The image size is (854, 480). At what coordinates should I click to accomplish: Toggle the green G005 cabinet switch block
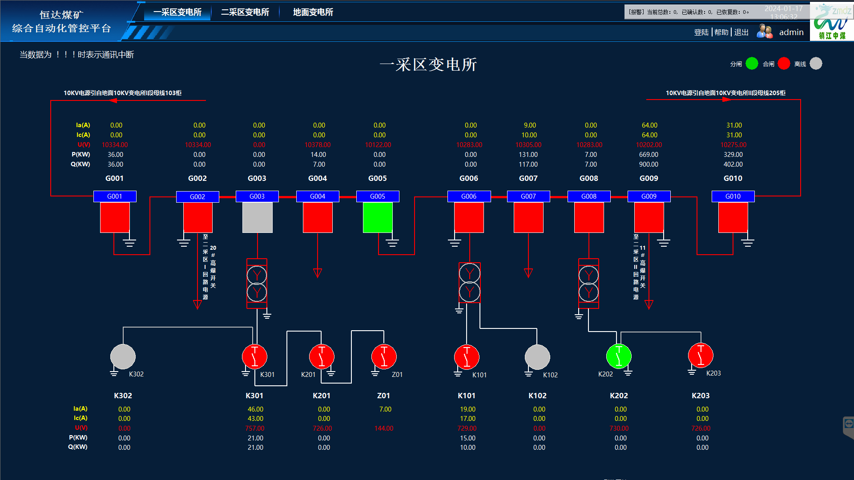pyautogui.click(x=378, y=217)
